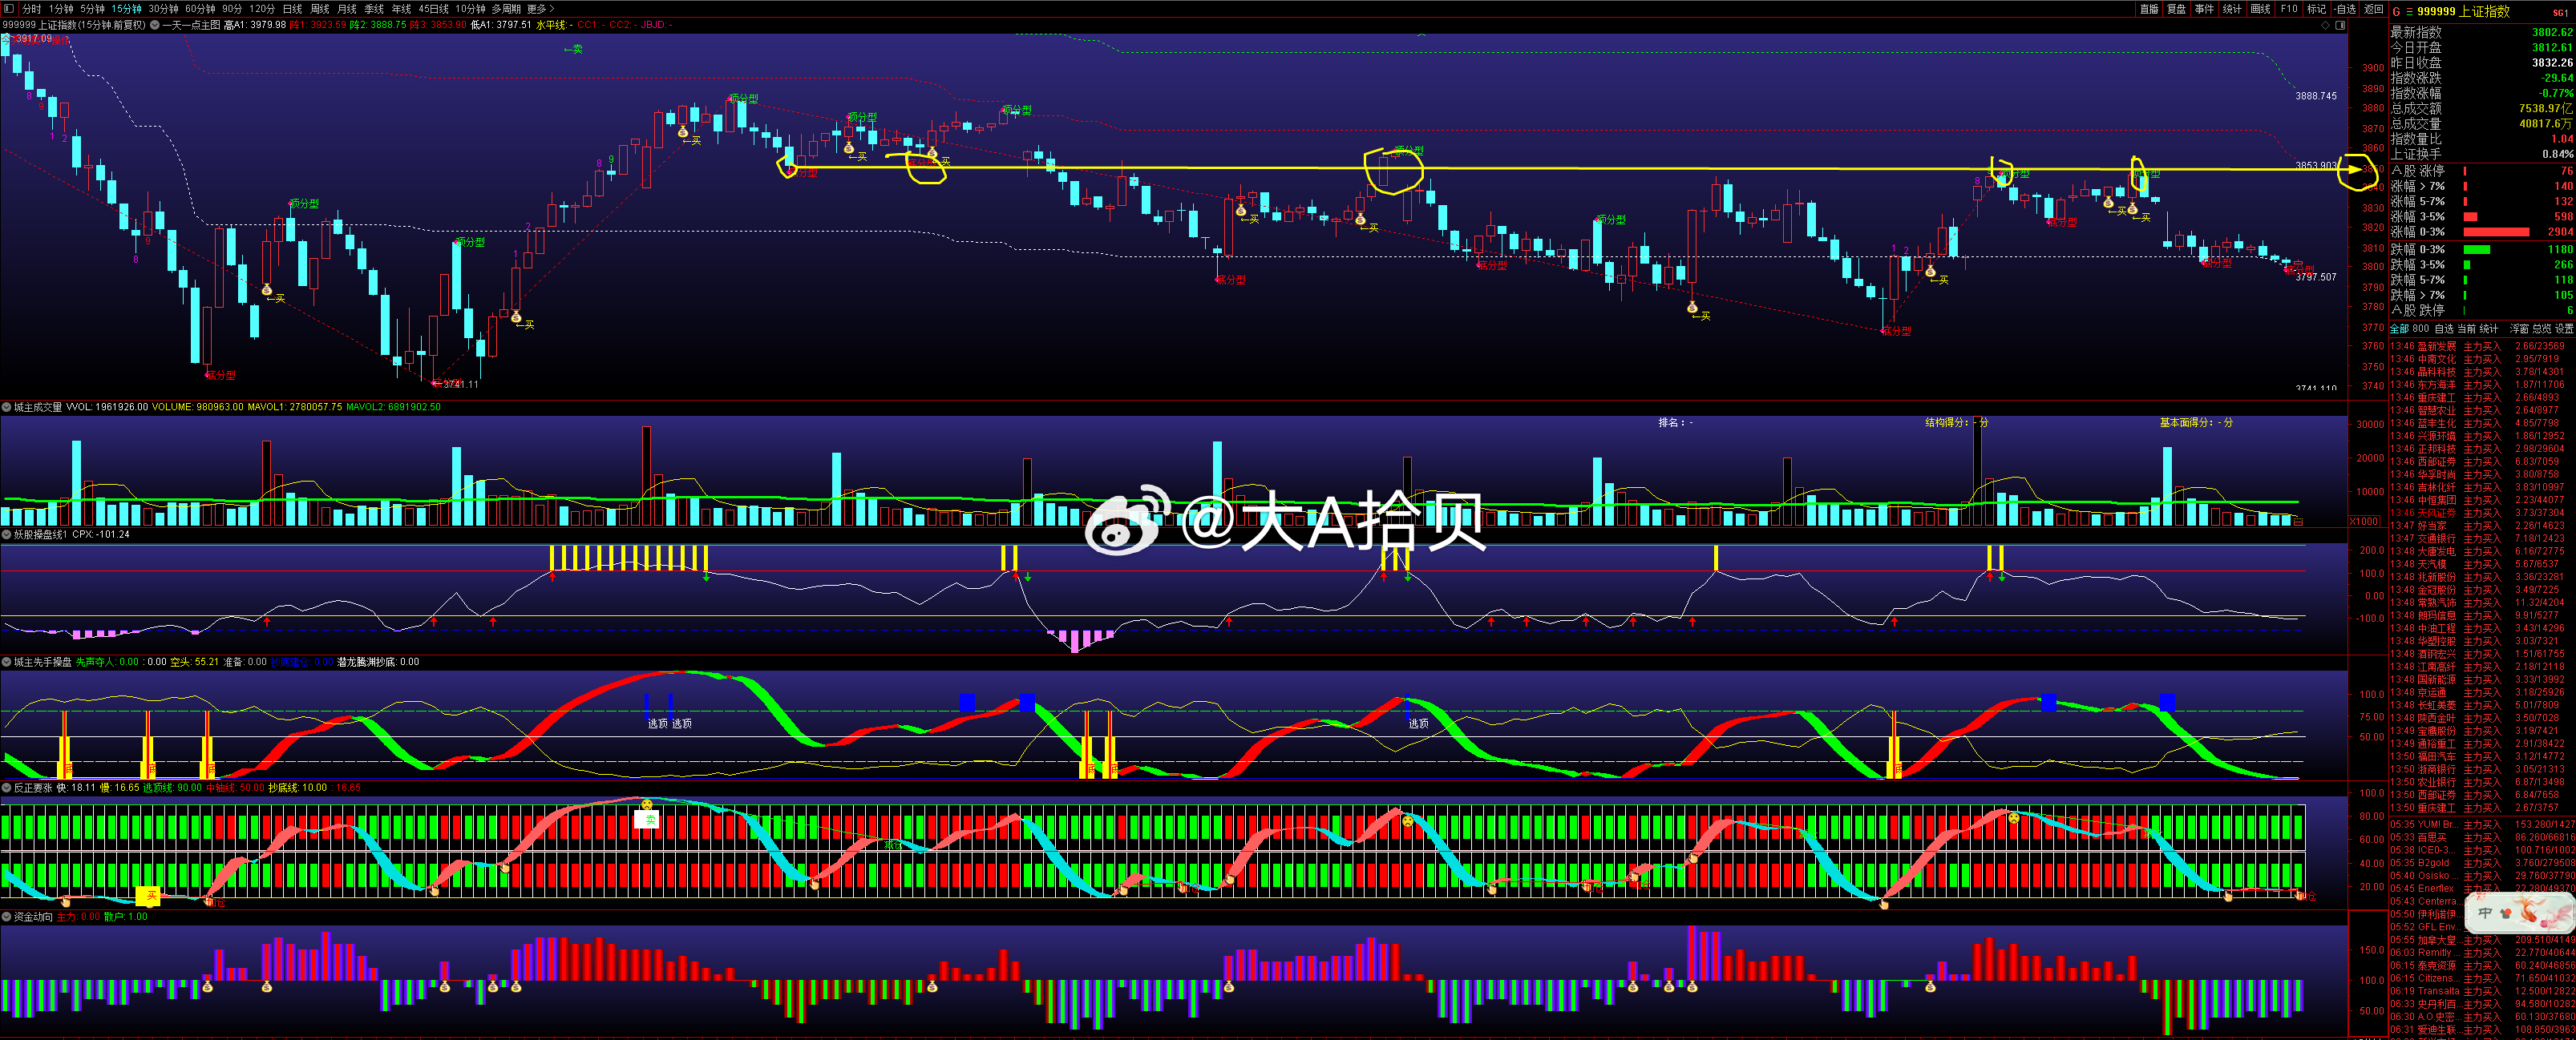Select the 自选 filter tab in the signals list
This screenshot has width=2576, height=1040.
click(x=2443, y=329)
